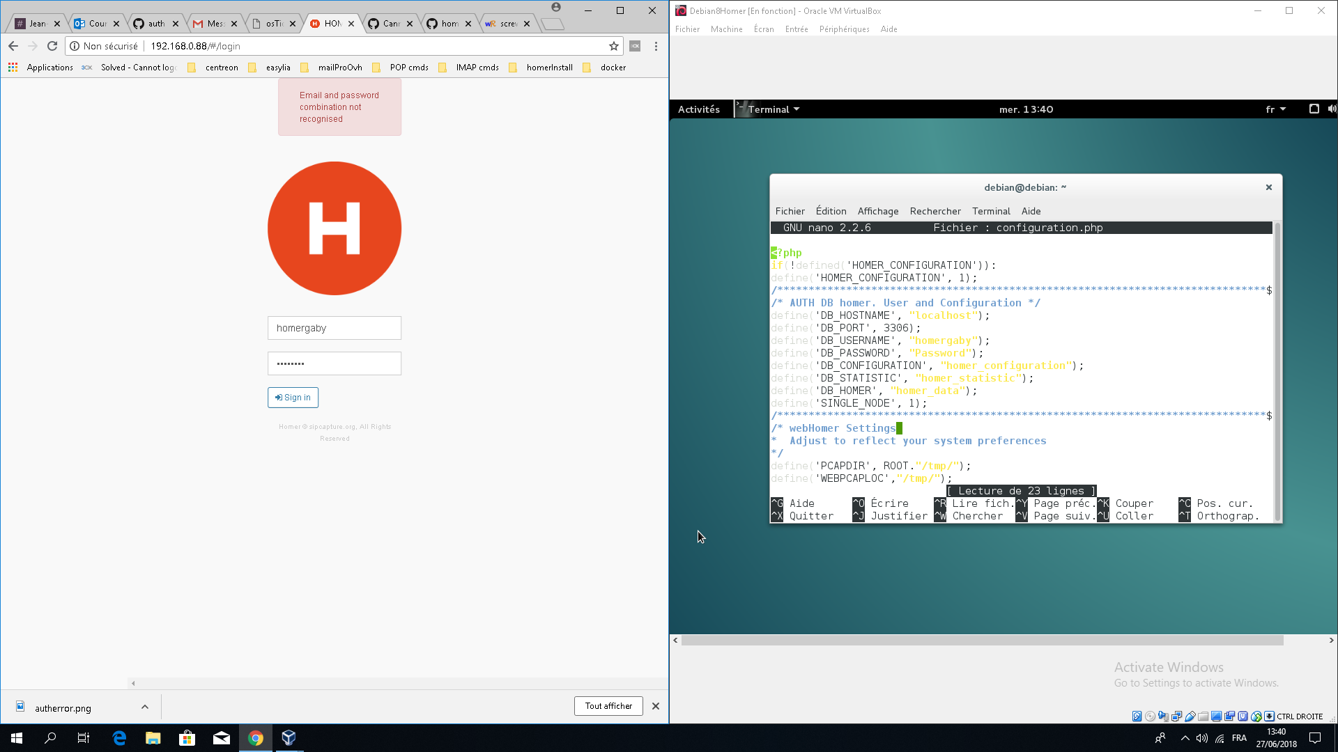Click the network adapter icon in VirtualBox status bar
Viewport: 1338px width, 752px height.
1176,716
